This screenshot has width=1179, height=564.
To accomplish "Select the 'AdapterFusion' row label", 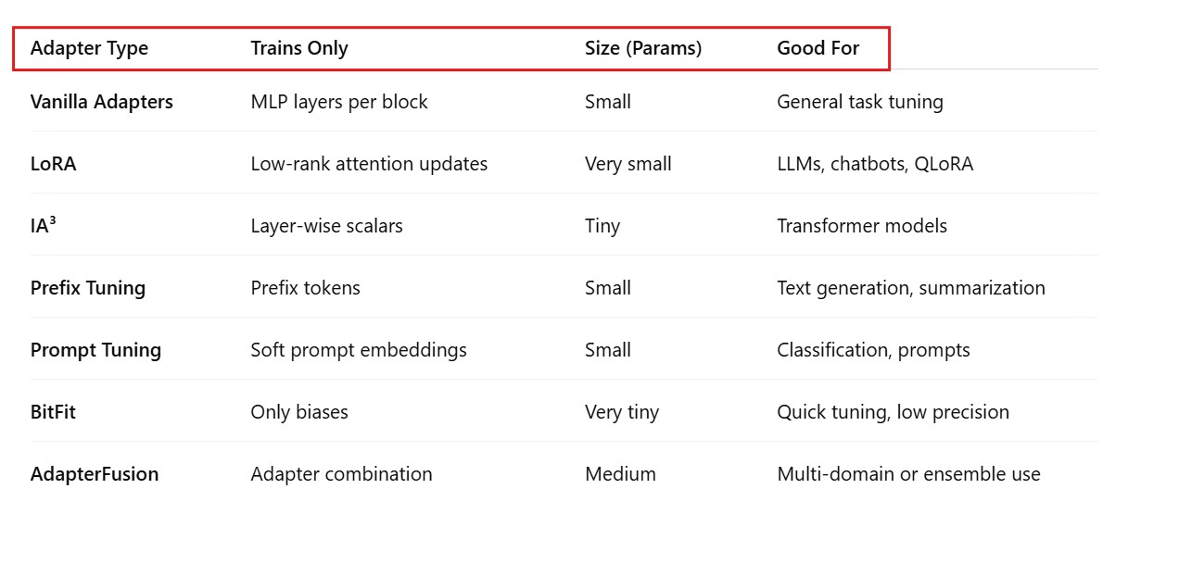I will pyautogui.click(x=95, y=474).
